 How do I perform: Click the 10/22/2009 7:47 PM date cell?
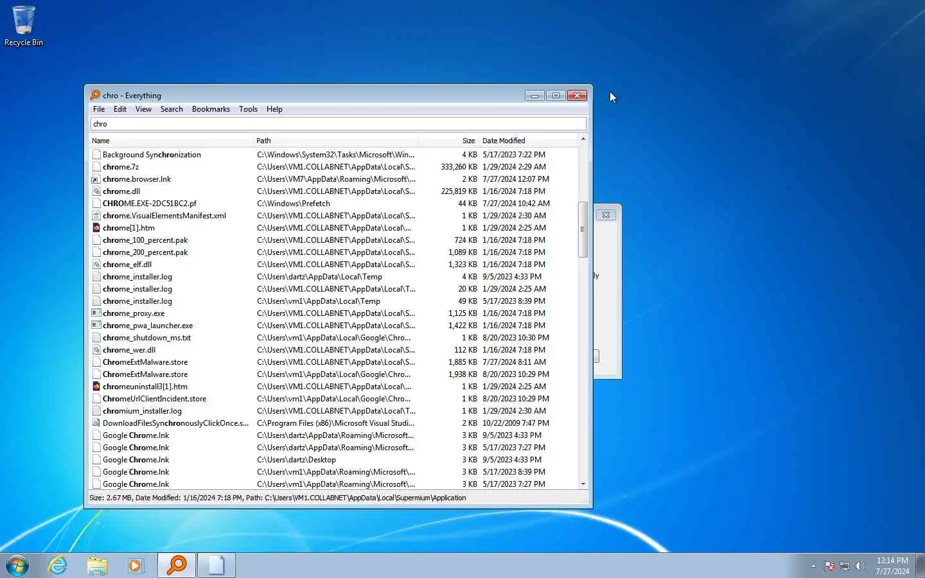(x=516, y=423)
